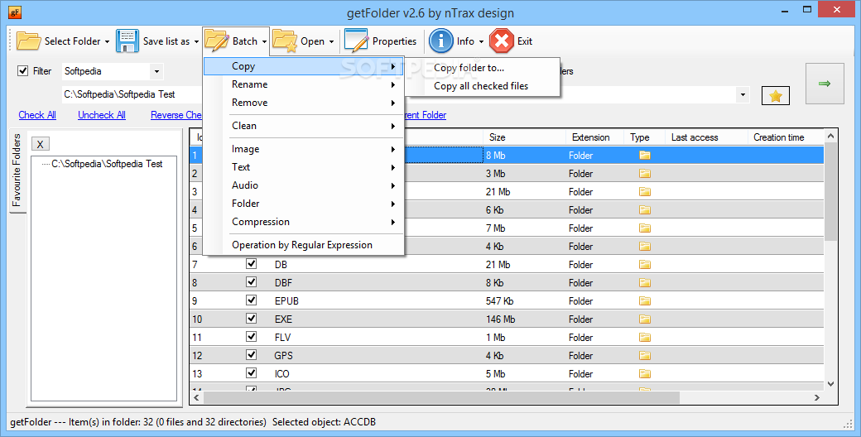Uncheck the FLV row checkbox
861x437 pixels.
(252, 337)
